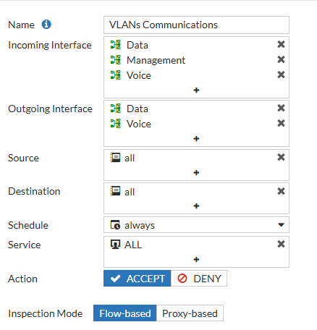Add a Source address with plus
The width and height of the screenshot is (317, 330).
[196, 173]
